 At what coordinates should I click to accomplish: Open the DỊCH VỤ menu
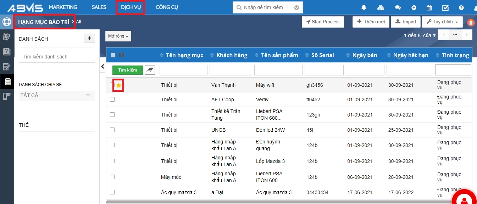point(131,7)
